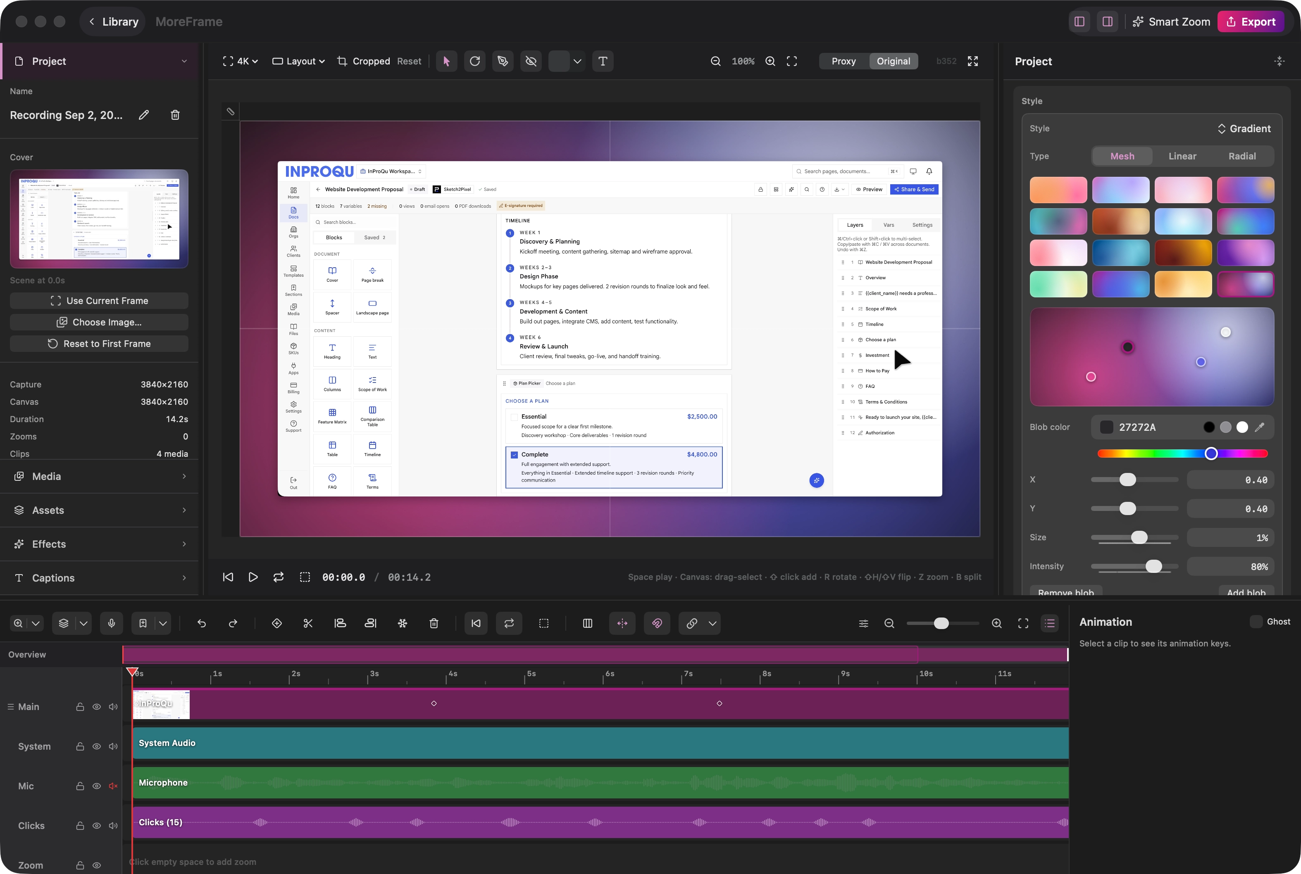Viewport: 1301px width, 874px height.
Task: Expand the Media section
Action: 99,476
